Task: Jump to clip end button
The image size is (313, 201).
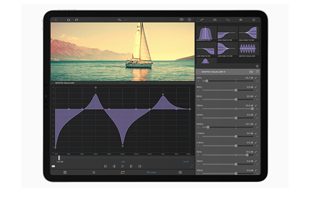Action: [140, 166]
